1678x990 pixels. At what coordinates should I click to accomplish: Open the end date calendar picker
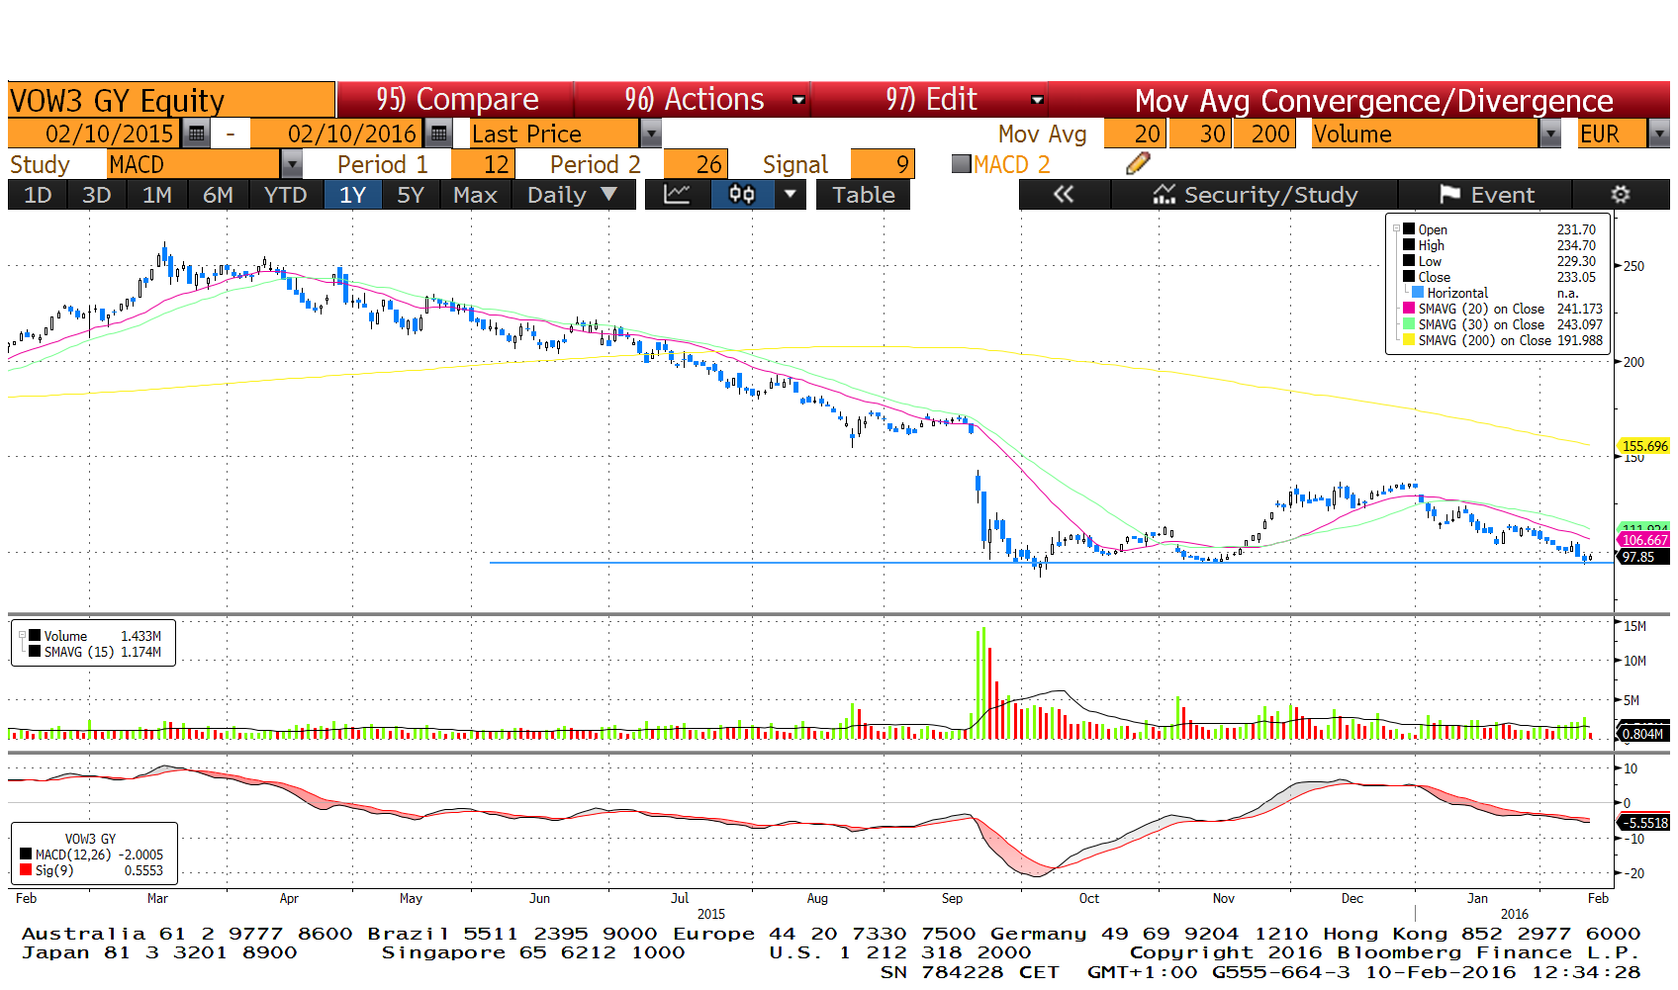pos(438,134)
